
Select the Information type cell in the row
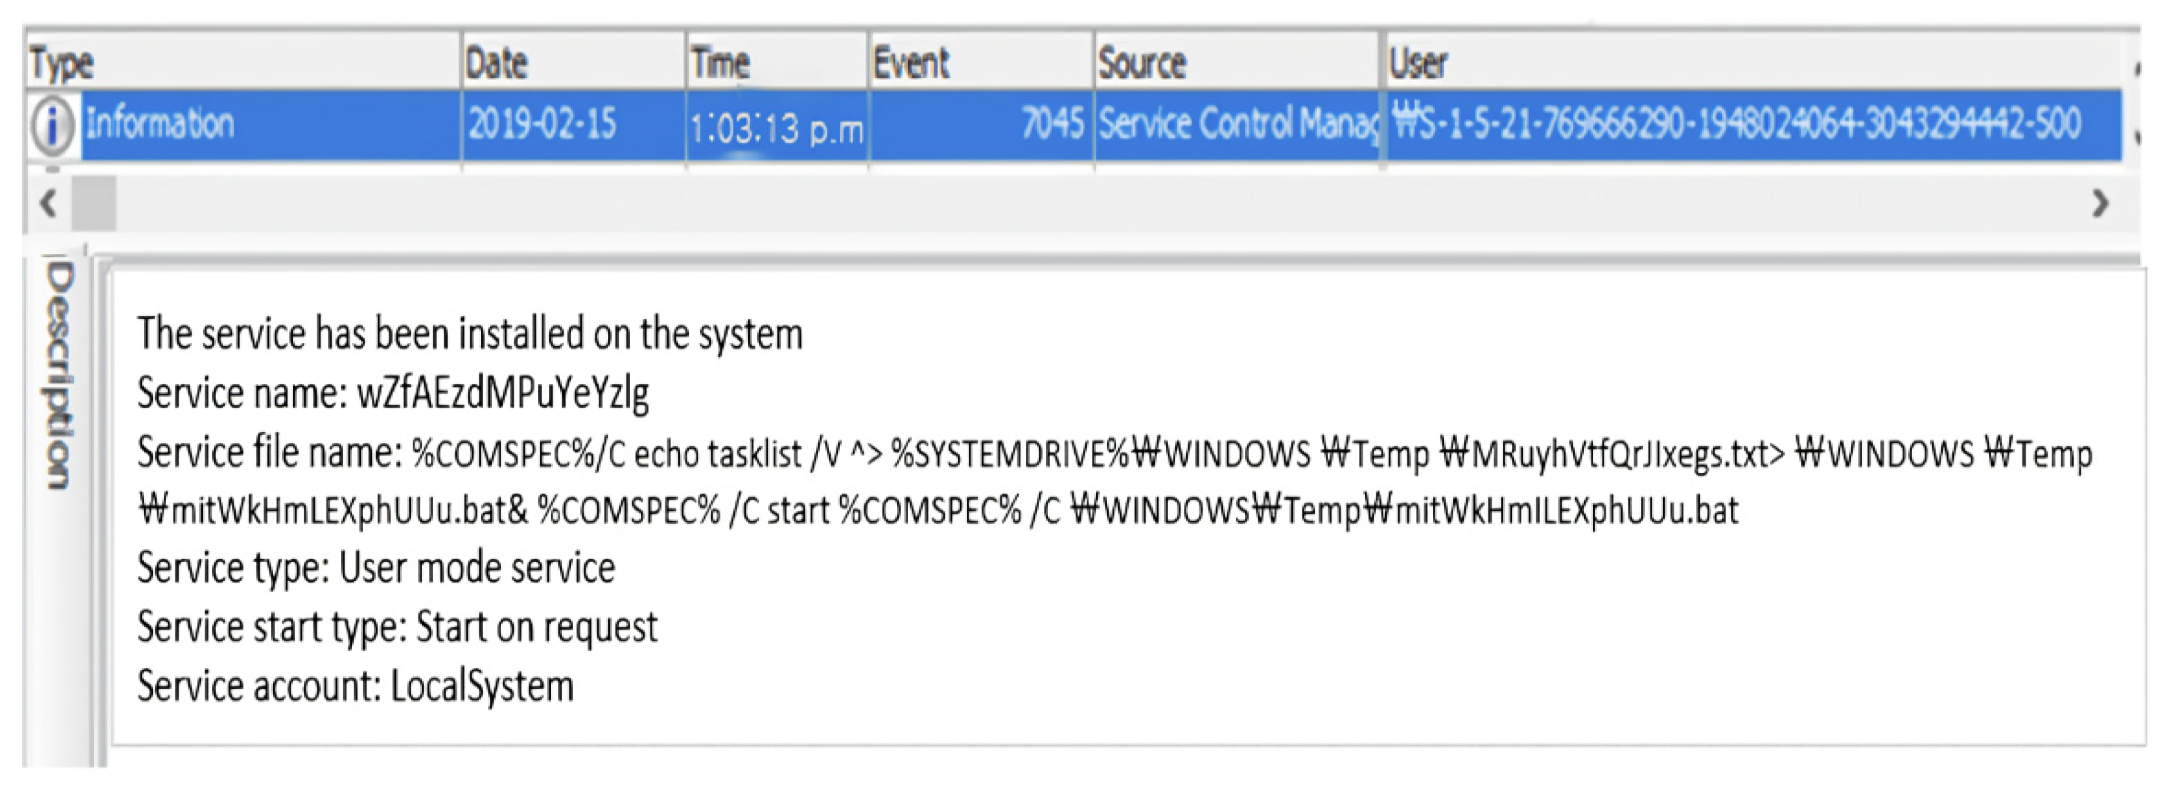pyautogui.click(x=160, y=124)
